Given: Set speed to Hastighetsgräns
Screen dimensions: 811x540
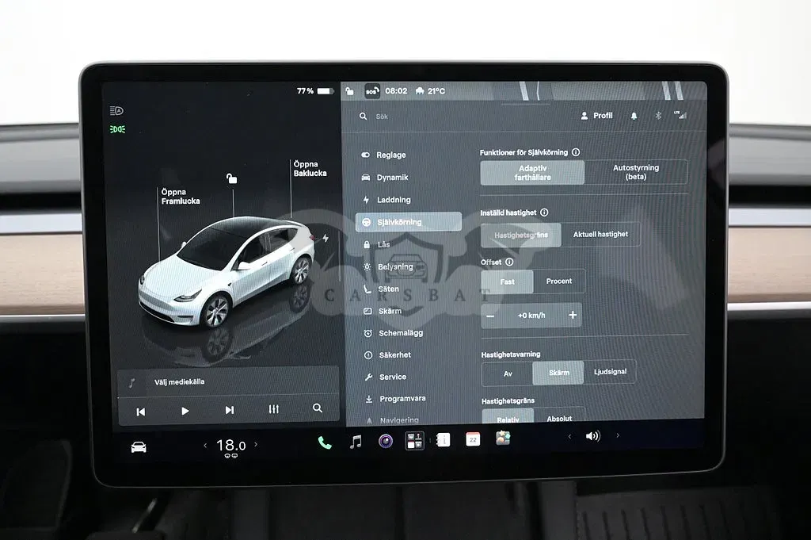Looking at the screenshot, I should [x=521, y=235].
